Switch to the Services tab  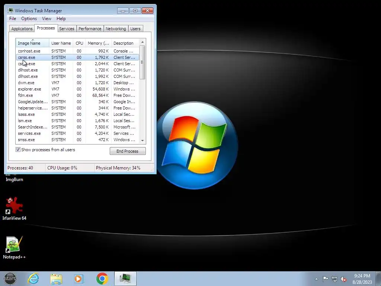(x=67, y=28)
